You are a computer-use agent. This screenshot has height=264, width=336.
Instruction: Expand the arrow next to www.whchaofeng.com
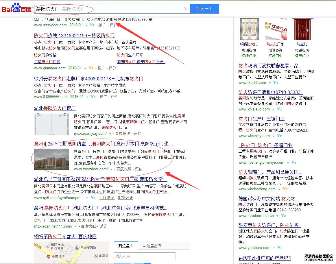[279, 189]
